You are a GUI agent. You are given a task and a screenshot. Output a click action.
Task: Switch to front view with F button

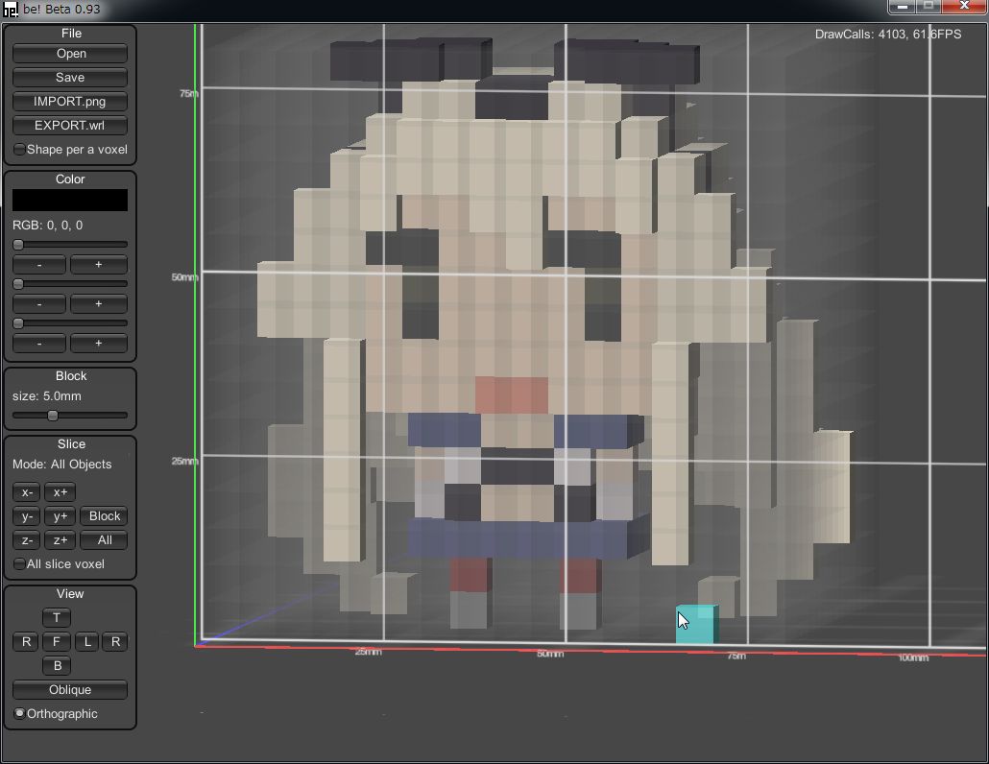point(57,642)
